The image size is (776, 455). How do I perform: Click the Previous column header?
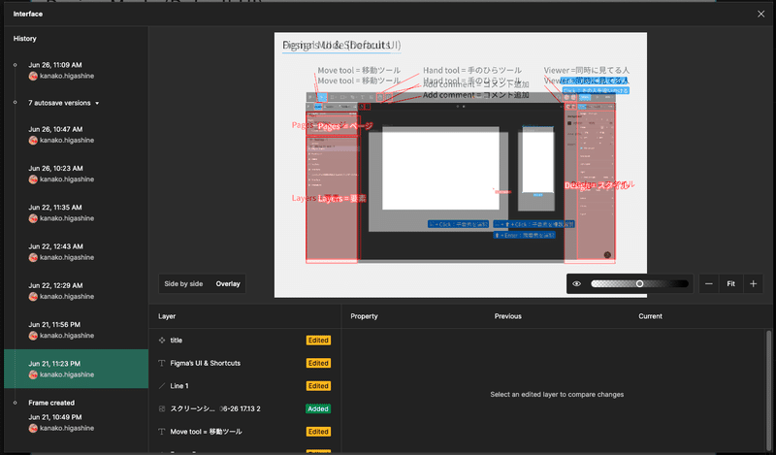[507, 316]
